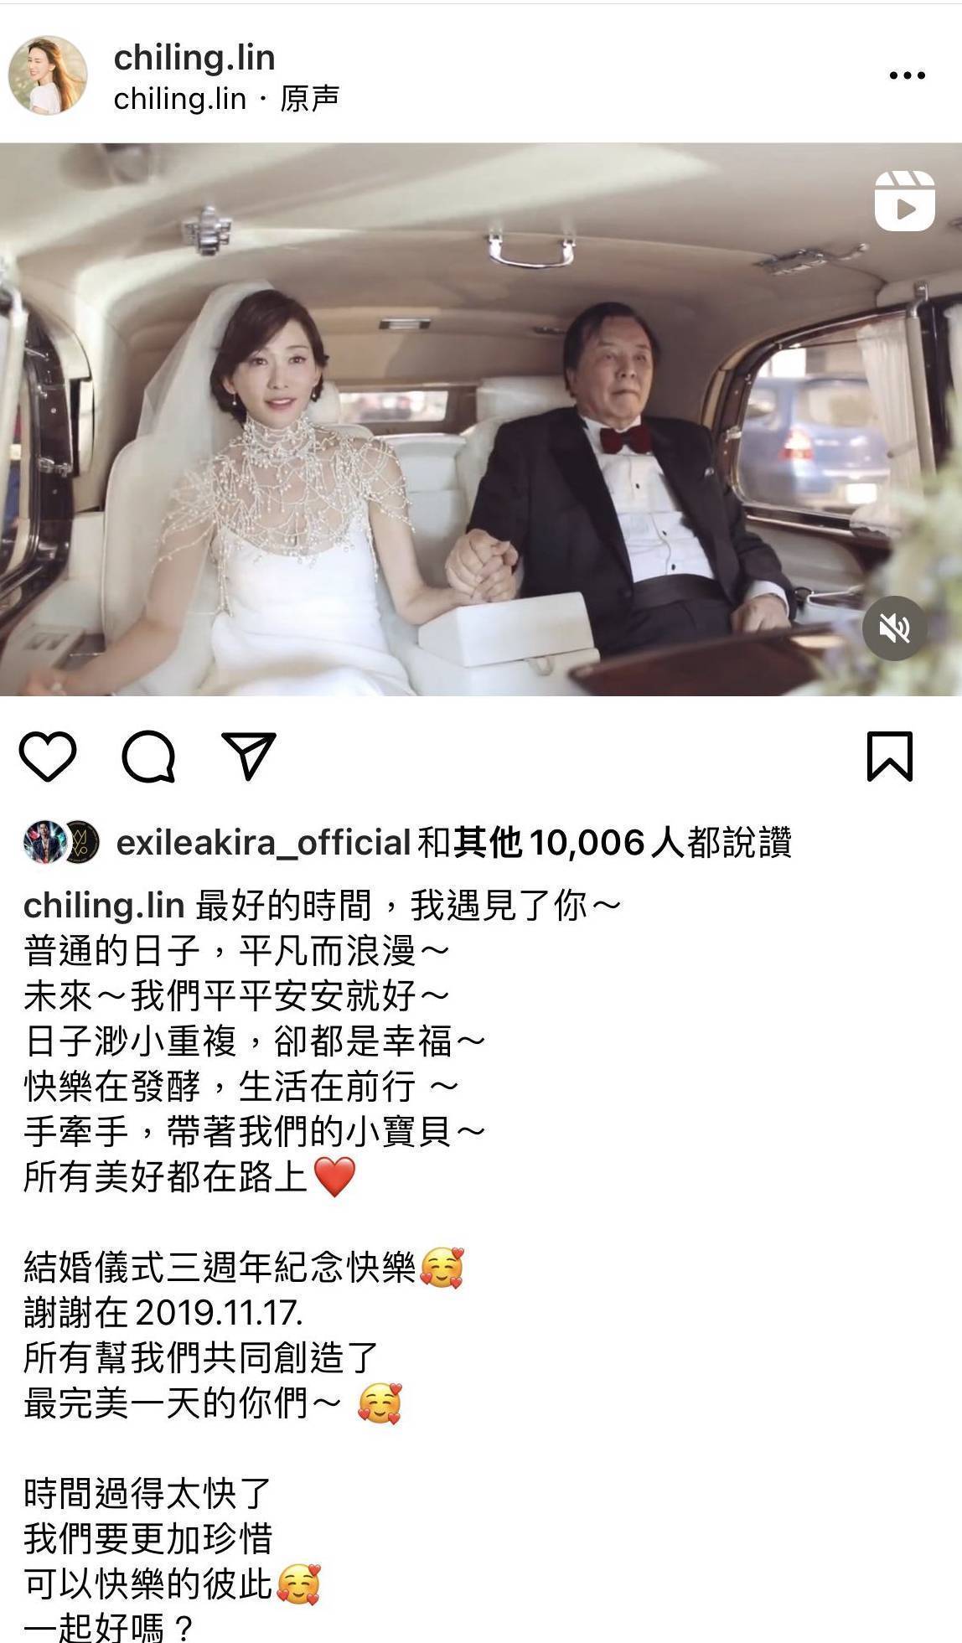
Task: Tap chiling.lin username at caption start
Action: click(x=104, y=906)
